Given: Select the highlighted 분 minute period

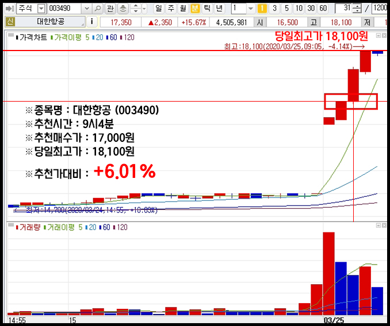Looking at the screenshot, I should [x=195, y=9].
